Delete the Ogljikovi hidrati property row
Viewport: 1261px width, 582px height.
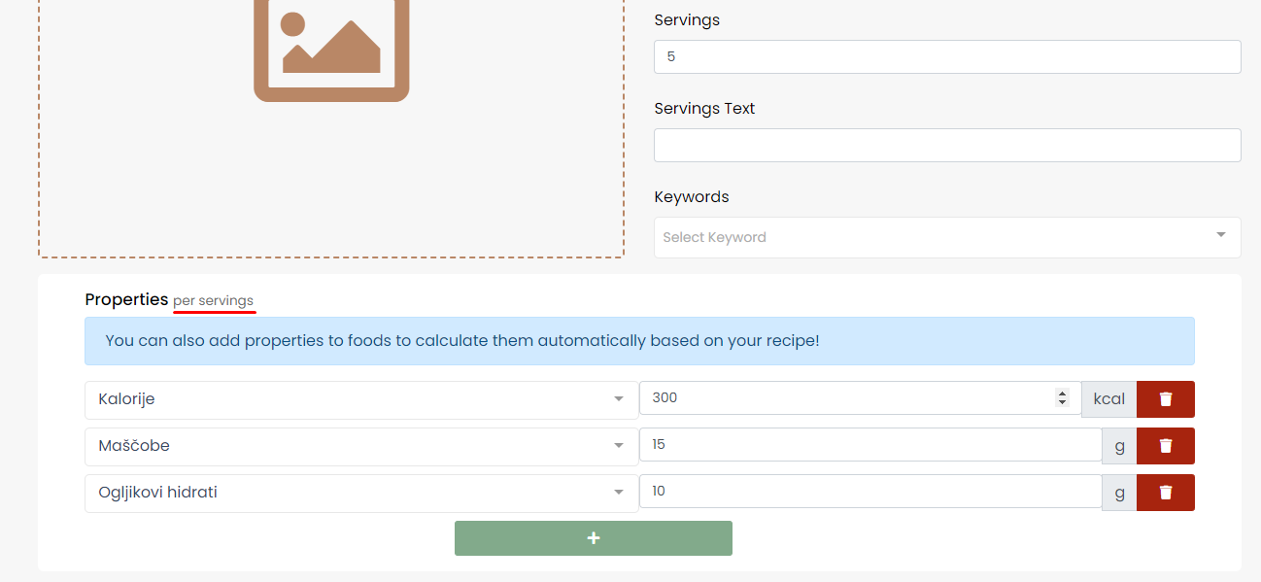pyautogui.click(x=1165, y=492)
